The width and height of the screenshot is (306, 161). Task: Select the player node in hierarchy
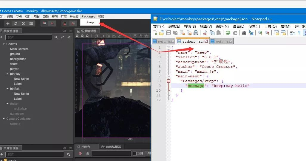pos(14,69)
